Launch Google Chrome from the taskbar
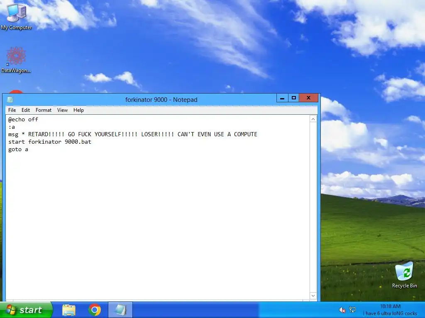This screenshot has width=425, height=318. click(x=95, y=310)
